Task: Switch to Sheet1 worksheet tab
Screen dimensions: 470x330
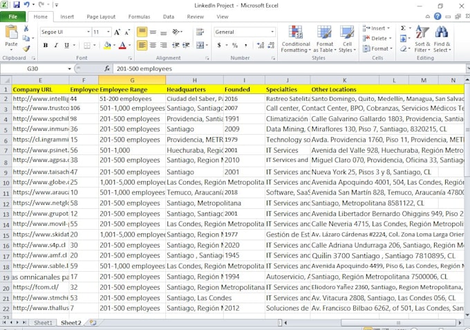Action: click(x=43, y=323)
